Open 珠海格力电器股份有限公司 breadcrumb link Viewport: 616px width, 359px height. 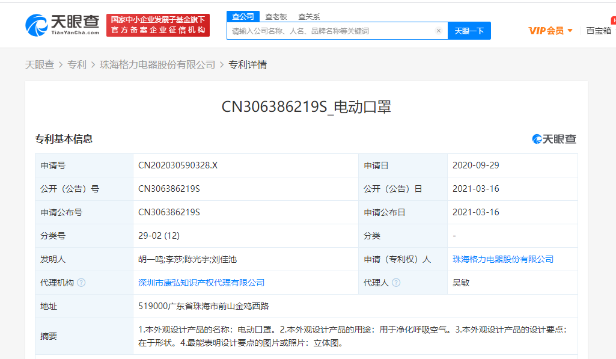click(157, 65)
